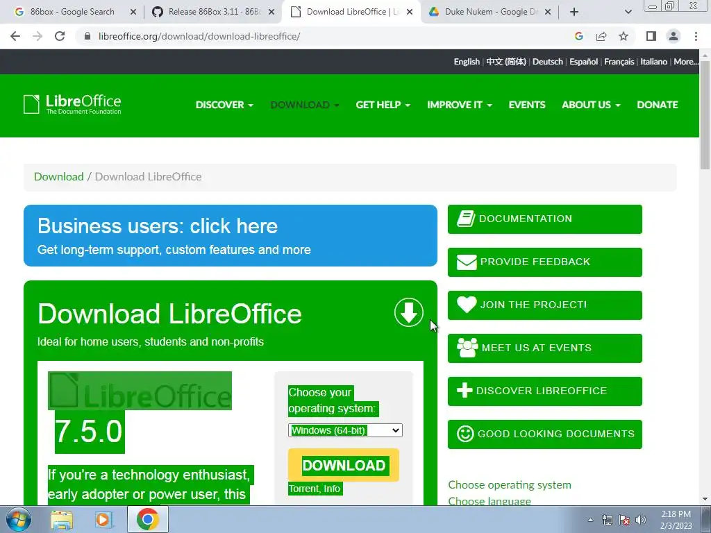Click the LibreOffice logo in header

[72, 104]
